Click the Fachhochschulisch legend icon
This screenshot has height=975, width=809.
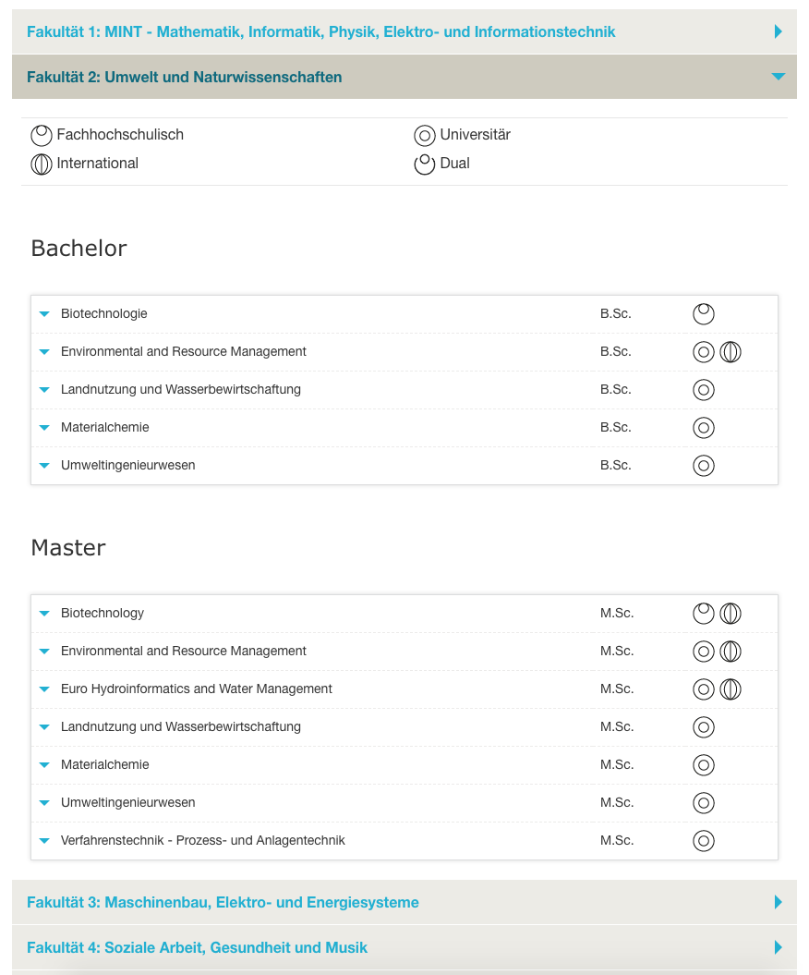coord(42,136)
